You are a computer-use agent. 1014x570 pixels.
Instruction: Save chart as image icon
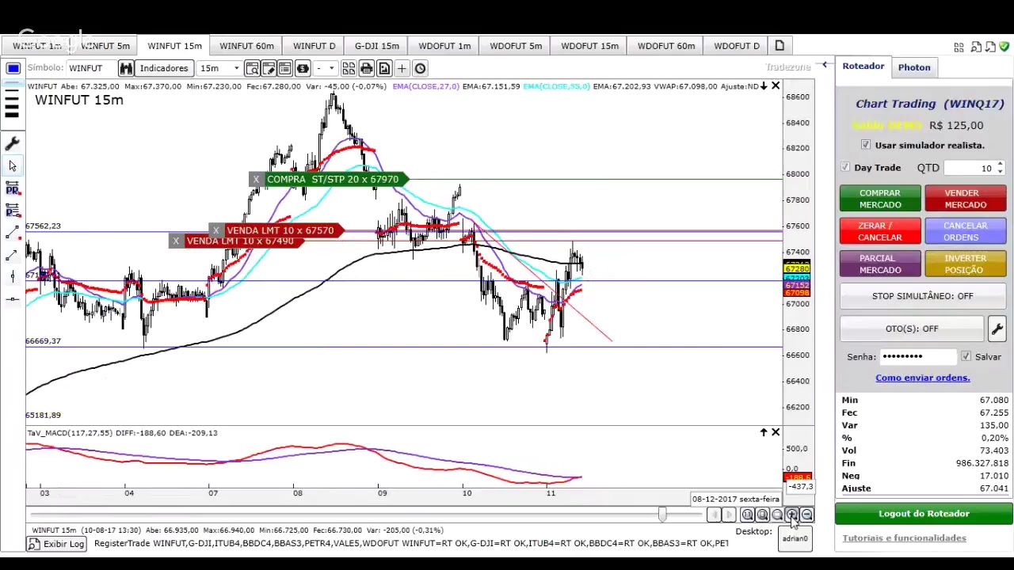coord(384,68)
